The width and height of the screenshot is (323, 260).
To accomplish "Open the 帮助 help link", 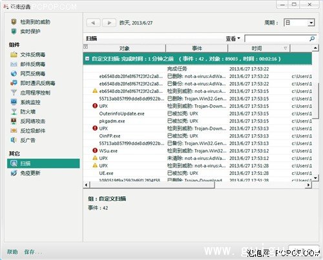I will pyautogui.click(x=12, y=252).
